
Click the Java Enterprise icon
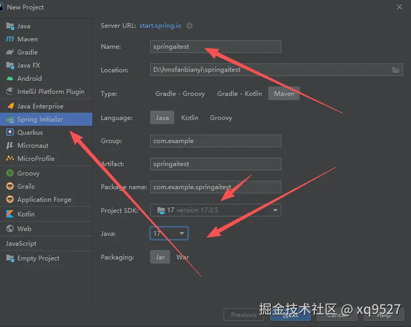click(10, 106)
